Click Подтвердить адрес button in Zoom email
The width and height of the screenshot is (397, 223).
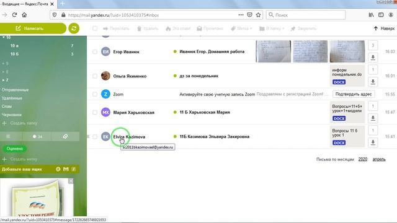click(354, 94)
